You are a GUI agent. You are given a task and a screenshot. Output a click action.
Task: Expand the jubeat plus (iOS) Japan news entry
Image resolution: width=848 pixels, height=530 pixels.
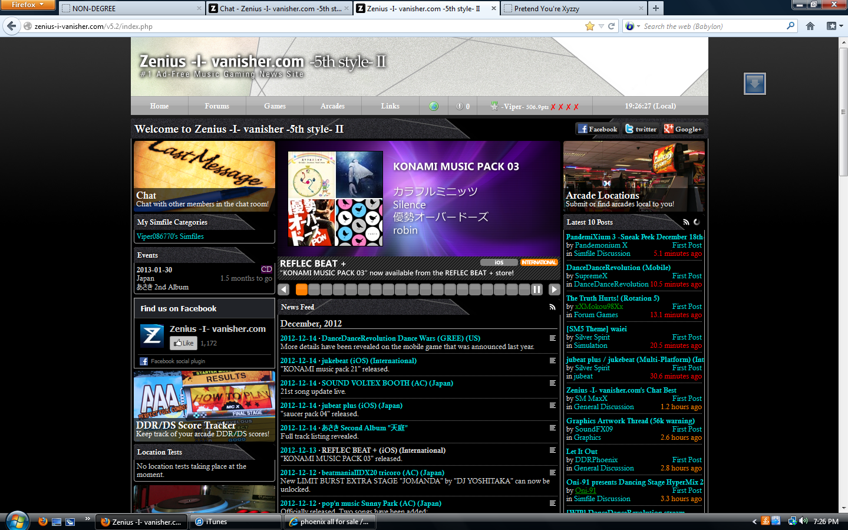[x=552, y=406]
